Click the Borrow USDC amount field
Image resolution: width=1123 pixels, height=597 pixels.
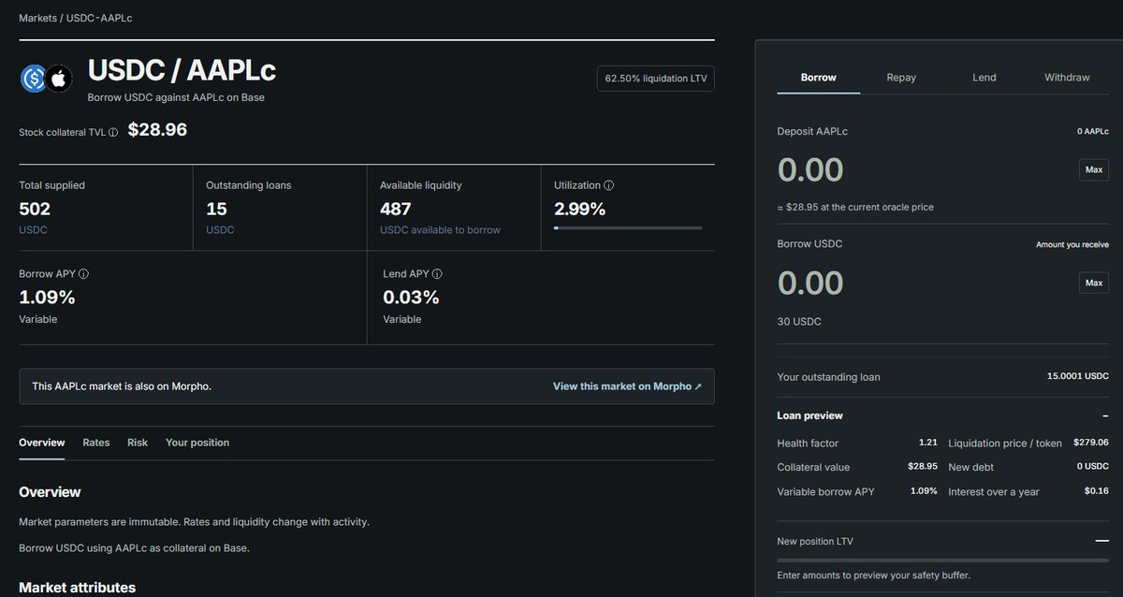pyautogui.click(x=810, y=283)
